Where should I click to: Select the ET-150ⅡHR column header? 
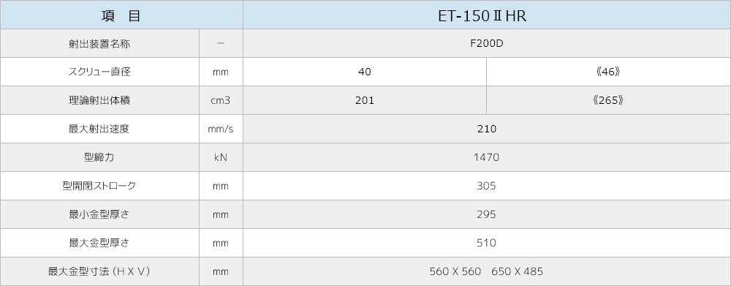point(487,15)
